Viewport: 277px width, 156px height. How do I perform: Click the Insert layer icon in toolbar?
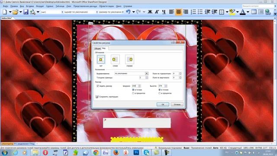click(x=261, y=12)
